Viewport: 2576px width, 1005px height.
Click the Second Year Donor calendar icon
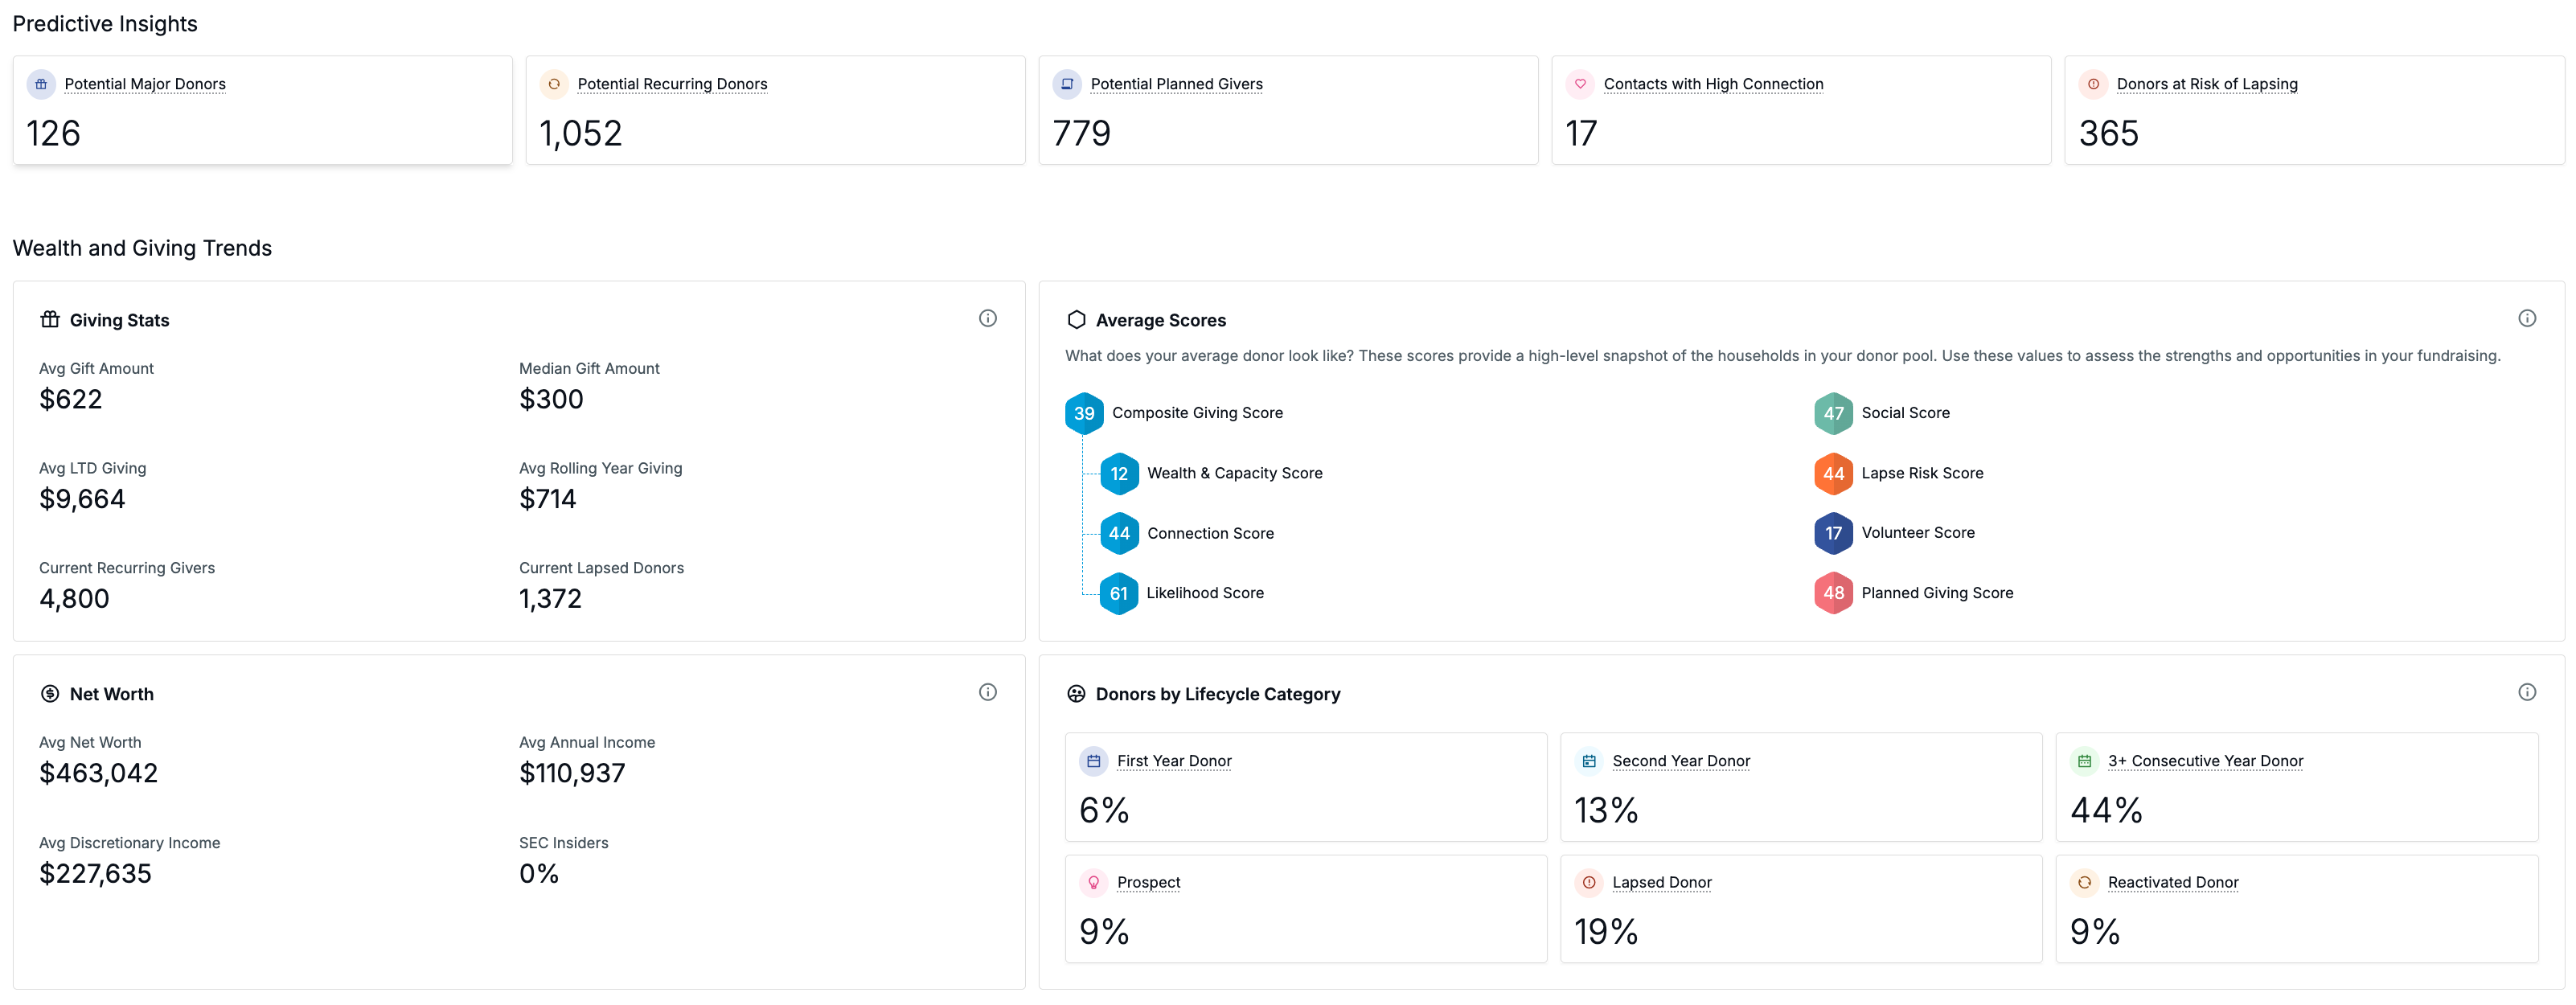1589,761
